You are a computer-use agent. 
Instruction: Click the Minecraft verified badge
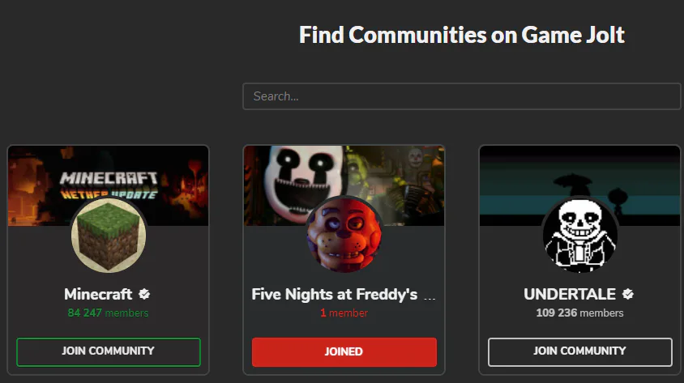144,295
